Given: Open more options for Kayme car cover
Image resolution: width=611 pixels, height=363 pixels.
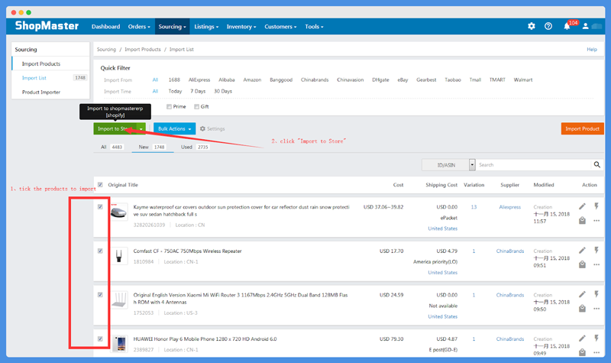Looking at the screenshot, I should click(x=596, y=221).
